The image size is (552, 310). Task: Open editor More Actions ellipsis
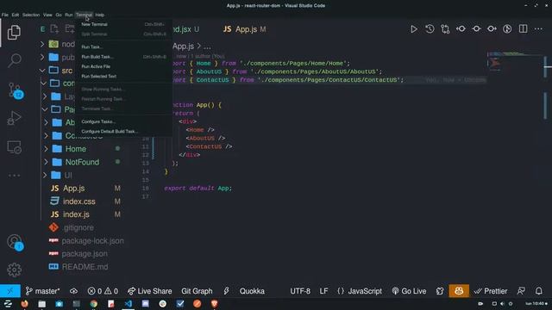538,28
